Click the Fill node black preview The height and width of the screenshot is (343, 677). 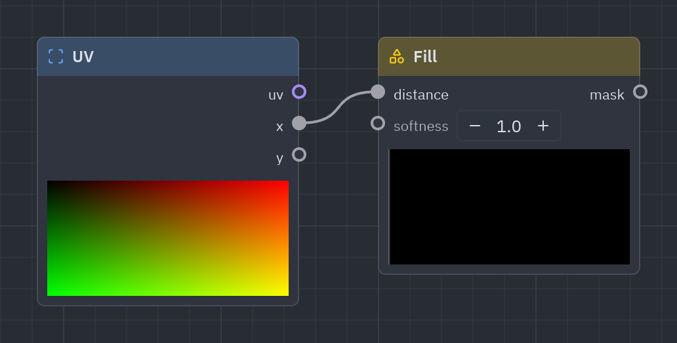point(509,207)
